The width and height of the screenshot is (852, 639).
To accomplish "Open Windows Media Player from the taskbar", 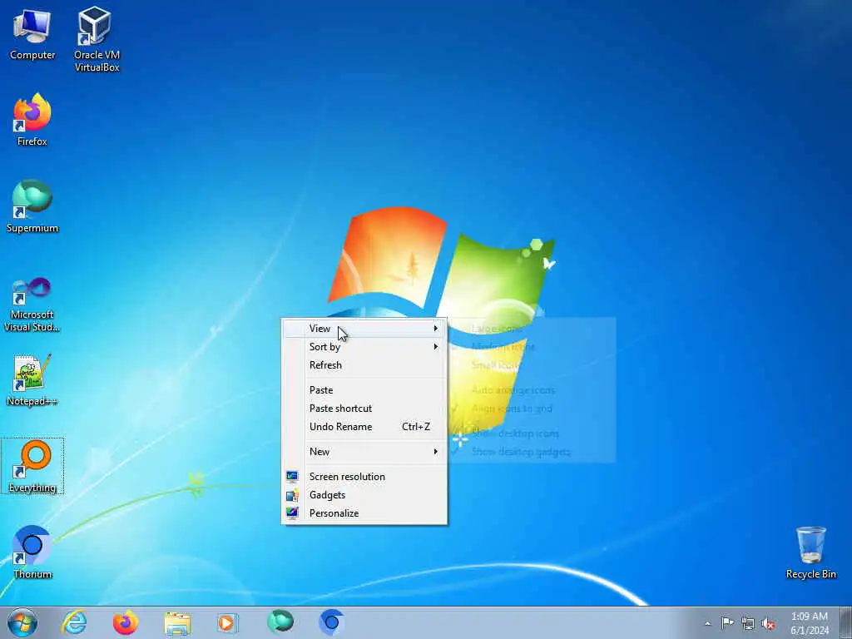I will (227, 622).
